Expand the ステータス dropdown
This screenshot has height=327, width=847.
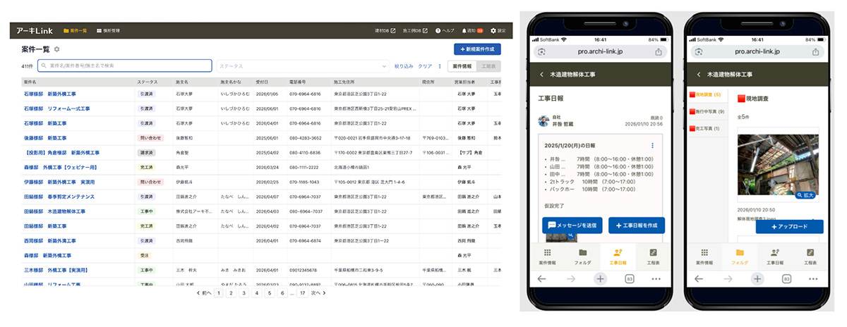302,66
